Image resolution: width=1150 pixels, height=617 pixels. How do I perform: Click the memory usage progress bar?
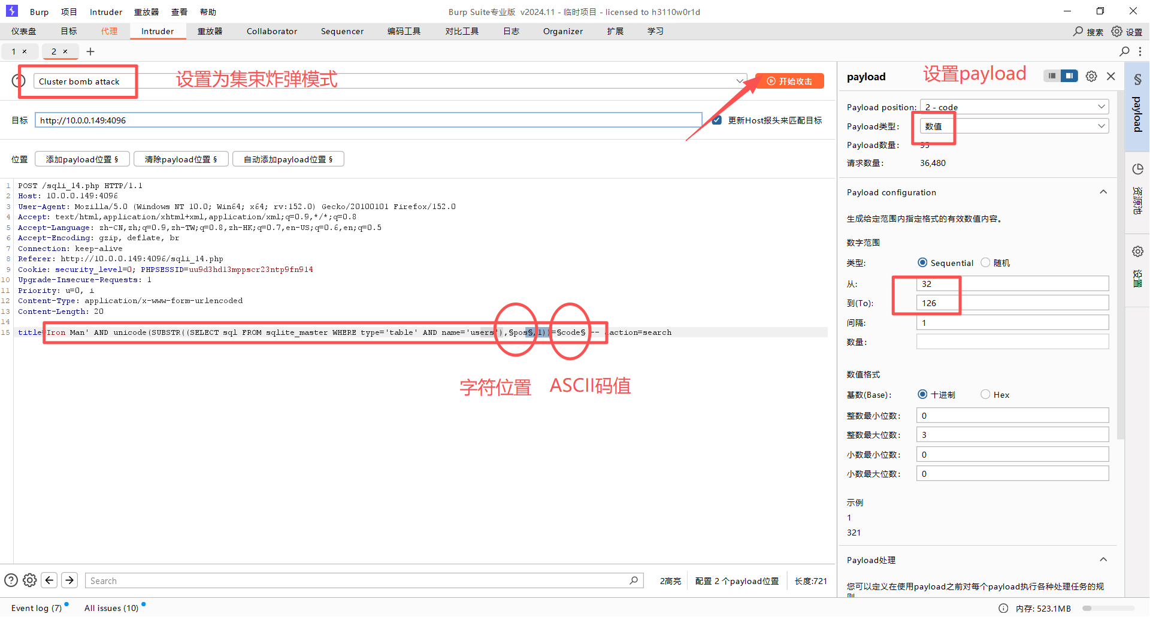(1108, 608)
